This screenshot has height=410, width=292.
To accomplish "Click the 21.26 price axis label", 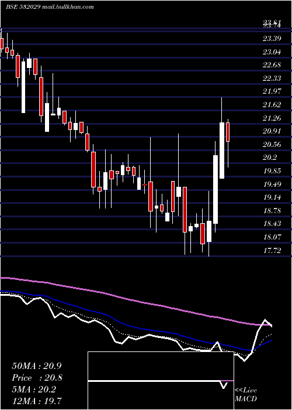I will coord(272,118).
